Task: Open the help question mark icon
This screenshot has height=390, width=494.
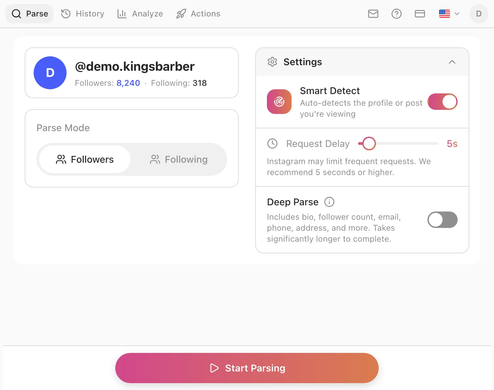Action: (397, 14)
